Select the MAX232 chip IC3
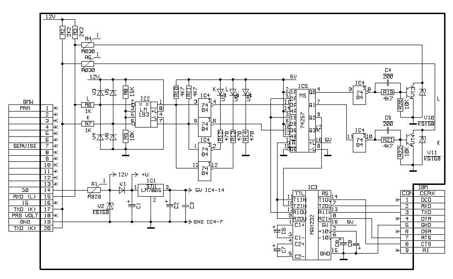The image size is (453, 279). (x=311, y=225)
